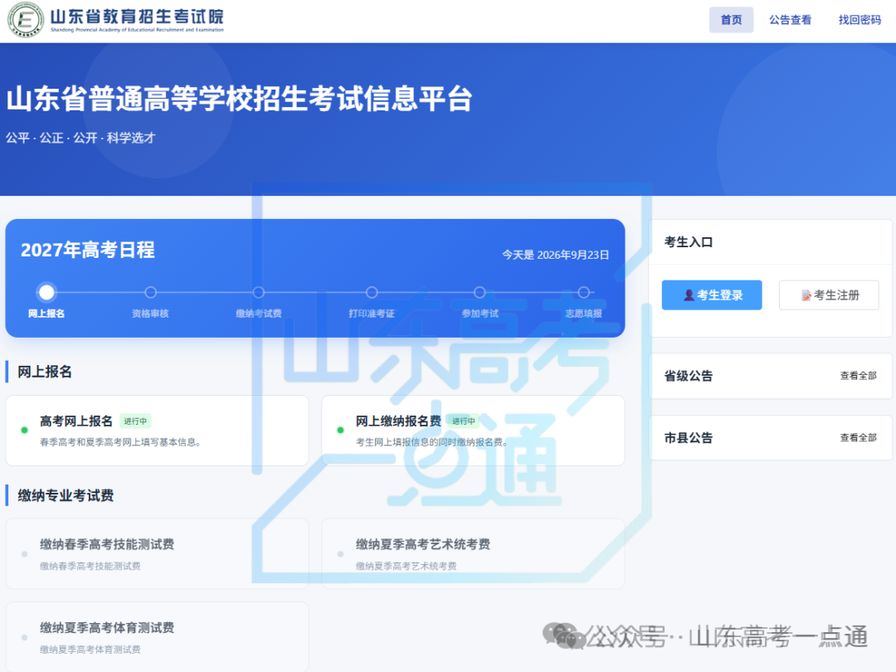The height and width of the screenshot is (672, 896).
Task: Click the 进行中 badge on 高考网上报名
Action: (x=135, y=421)
